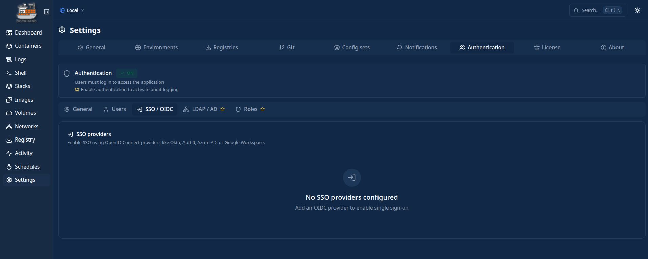Select the Authentication tab
The height and width of the screenshot is (259, 648).
pyautogui.click(x=482, y=48)
